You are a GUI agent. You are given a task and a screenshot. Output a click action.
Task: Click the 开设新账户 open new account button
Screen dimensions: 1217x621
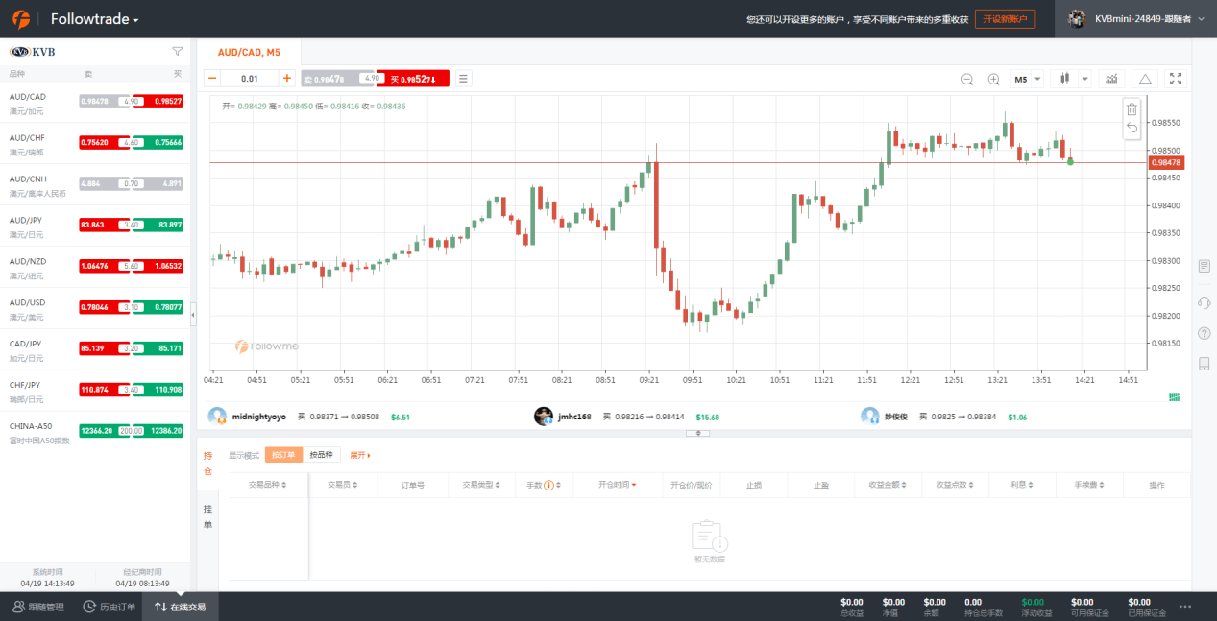(x=1005, y=19)
